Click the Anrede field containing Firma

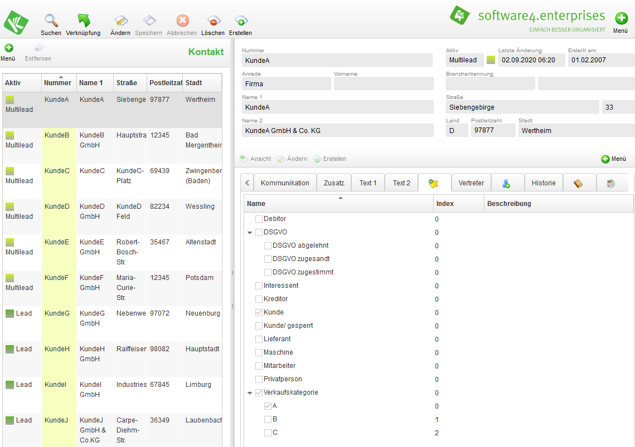(x=287, y=83)
